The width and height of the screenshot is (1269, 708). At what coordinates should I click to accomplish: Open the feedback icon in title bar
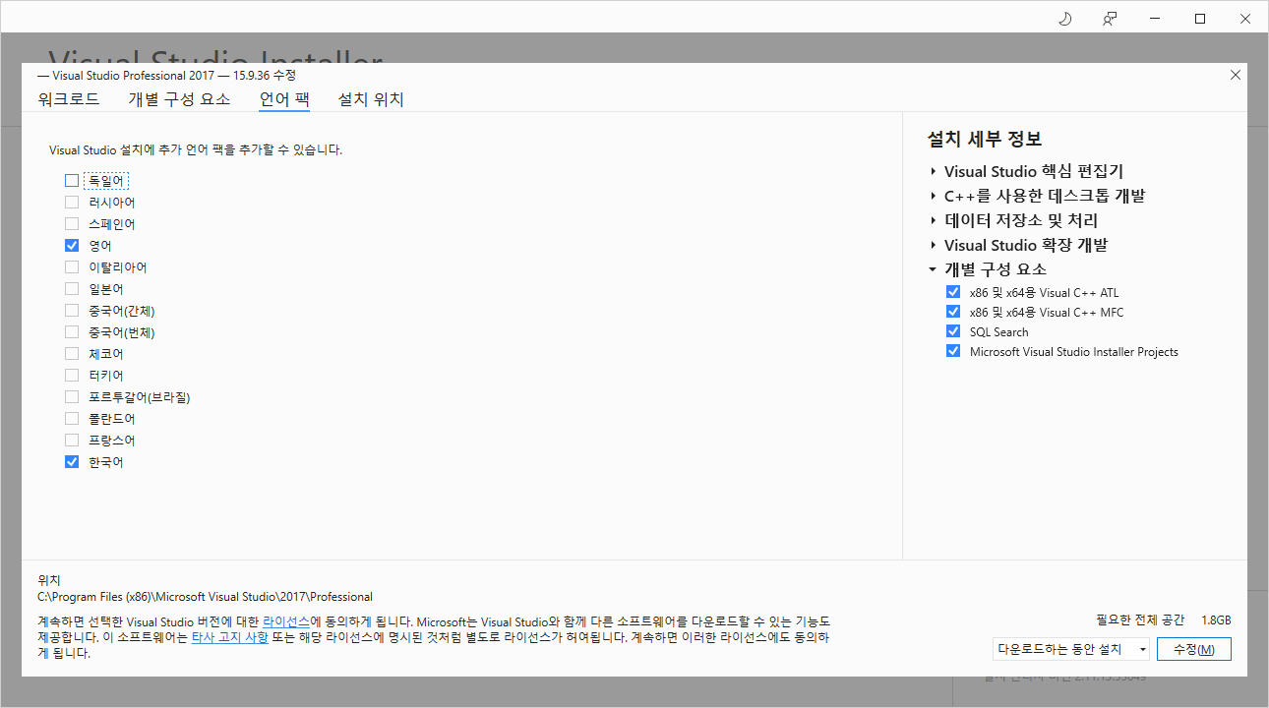[1110, 19]
